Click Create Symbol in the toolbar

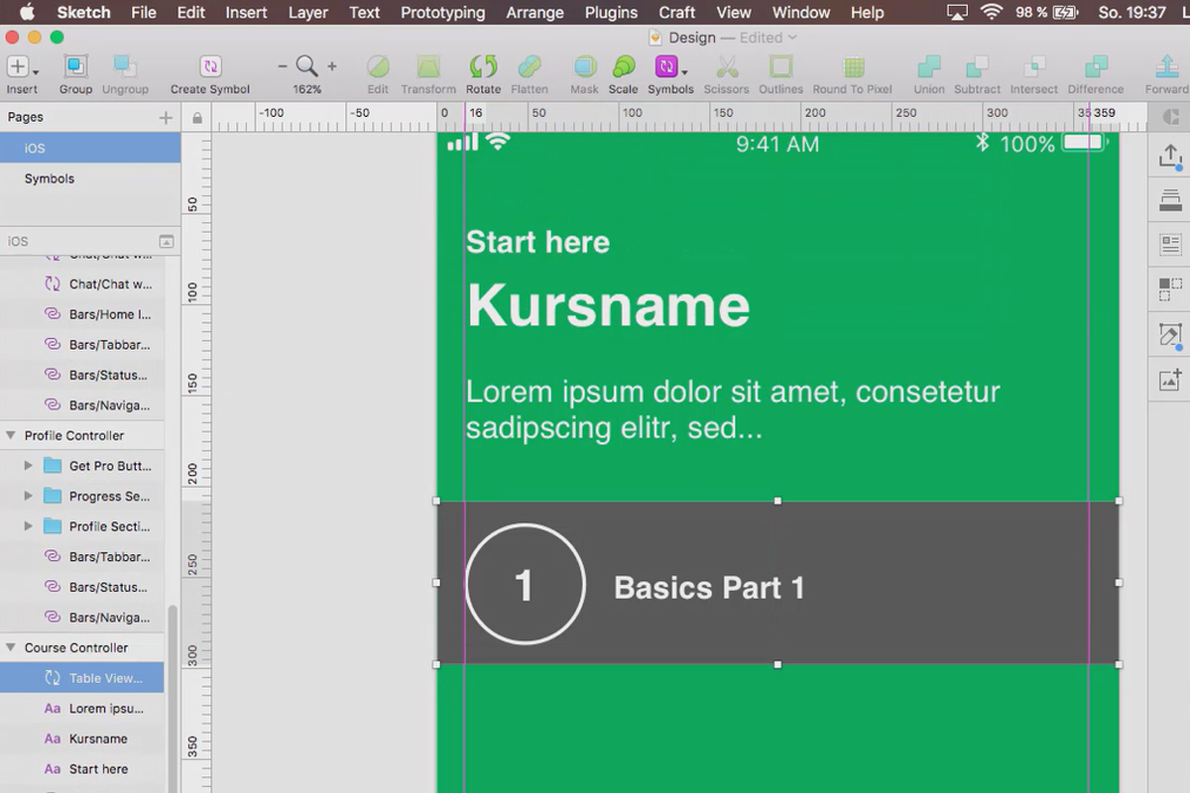[x=209, y=72]
